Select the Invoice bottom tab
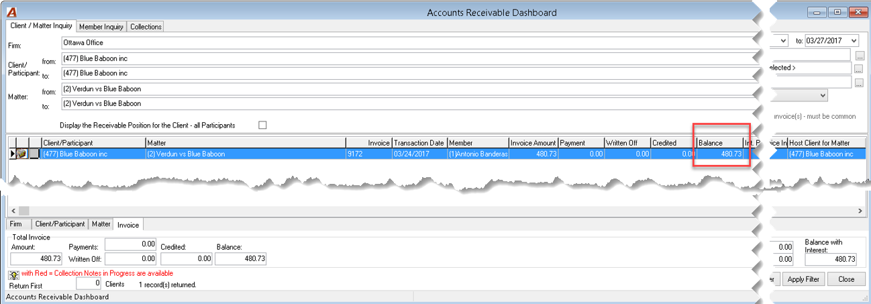The height and width of the screenshot is (304, 871). click(128, 225)
